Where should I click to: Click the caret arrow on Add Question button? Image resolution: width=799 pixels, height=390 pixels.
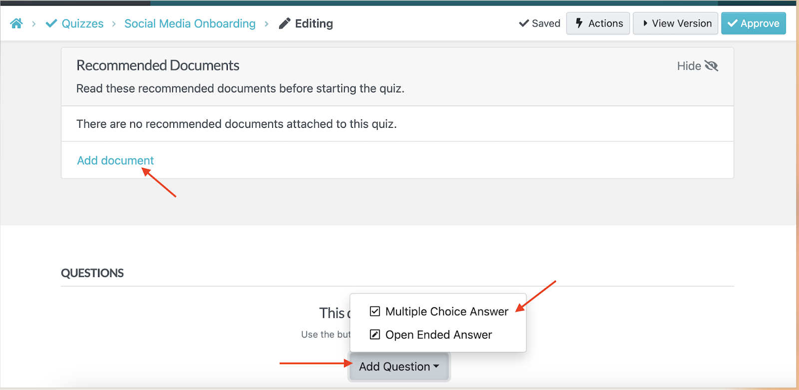point(436,366)
